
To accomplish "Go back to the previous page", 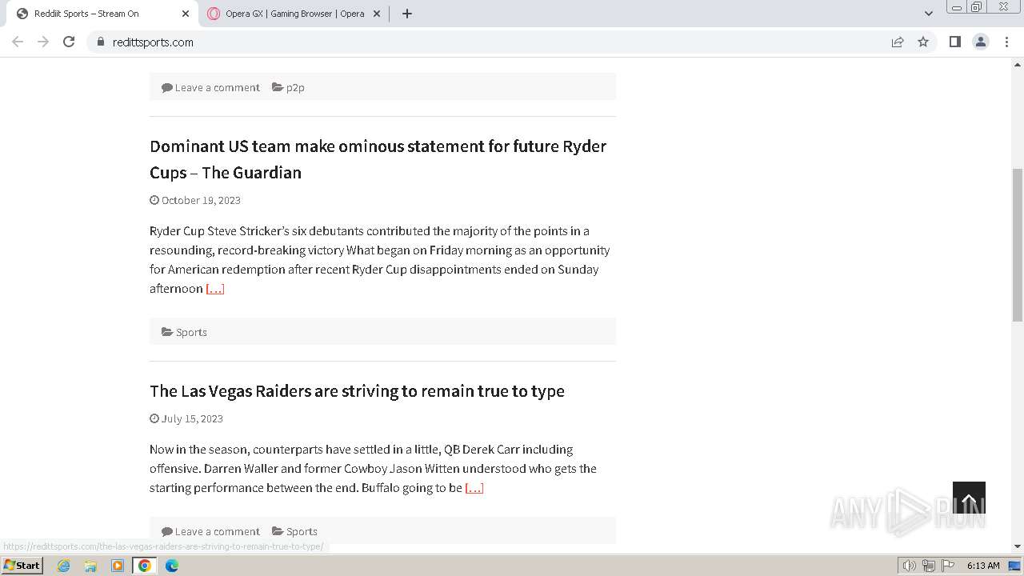I will (18, 42).
